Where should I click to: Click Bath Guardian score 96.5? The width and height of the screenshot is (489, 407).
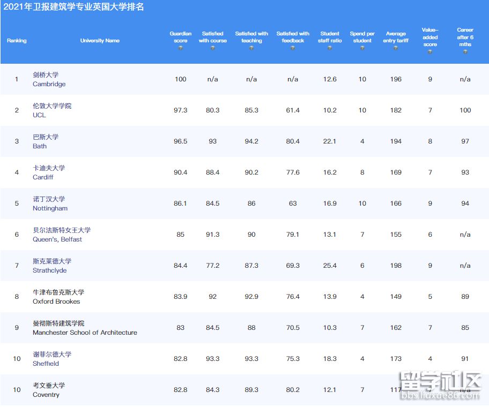(x=180, y=141)
